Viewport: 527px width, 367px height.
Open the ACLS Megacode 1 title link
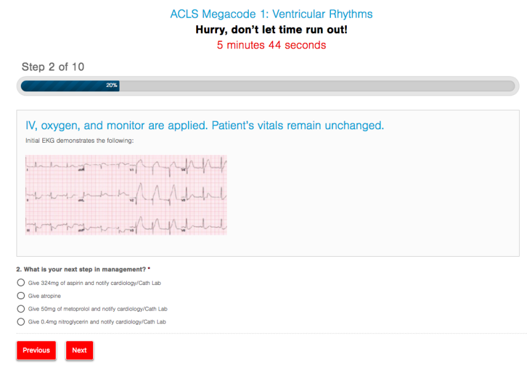pyautogui.click(x=263, y=13)
